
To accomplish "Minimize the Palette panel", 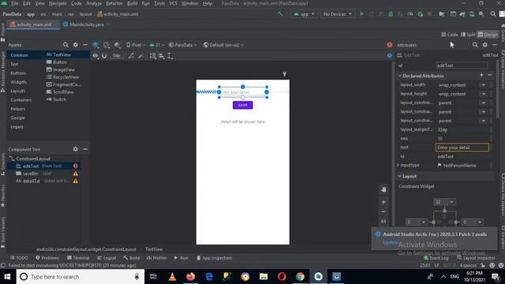I will point(85,45).
